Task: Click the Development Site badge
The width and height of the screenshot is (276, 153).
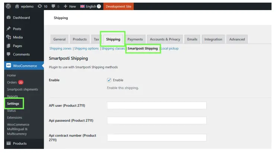Action: (x=118, y=6)
